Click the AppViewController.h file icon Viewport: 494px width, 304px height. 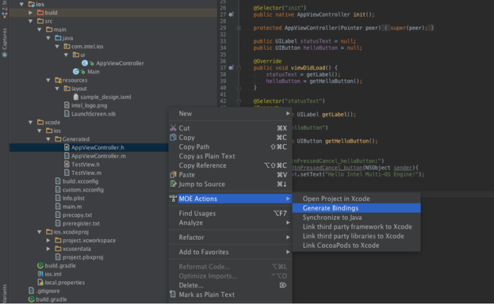[x=67, y=147]
